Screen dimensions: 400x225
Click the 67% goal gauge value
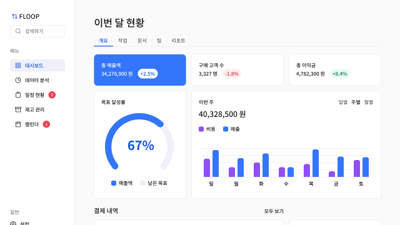point(141,146)
